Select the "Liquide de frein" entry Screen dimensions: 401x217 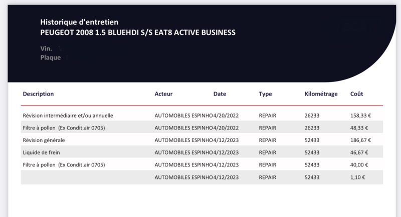coord(42,152)
